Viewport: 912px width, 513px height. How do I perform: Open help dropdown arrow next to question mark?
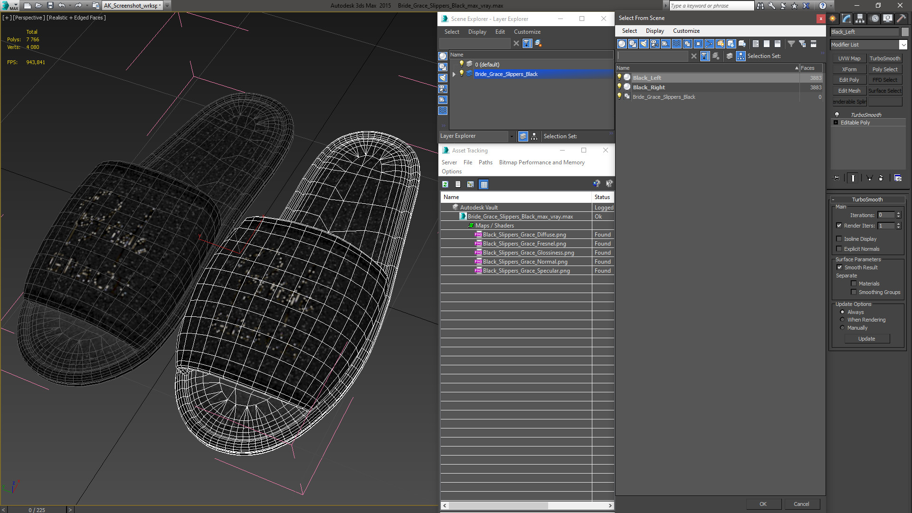831,6
